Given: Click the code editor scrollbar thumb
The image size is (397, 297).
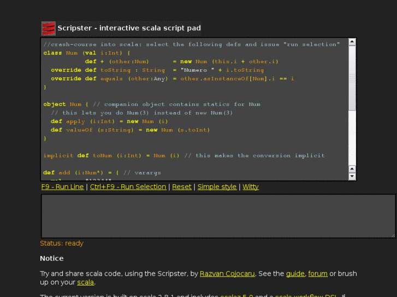Looking at the screenshot, I should [352, 78].
